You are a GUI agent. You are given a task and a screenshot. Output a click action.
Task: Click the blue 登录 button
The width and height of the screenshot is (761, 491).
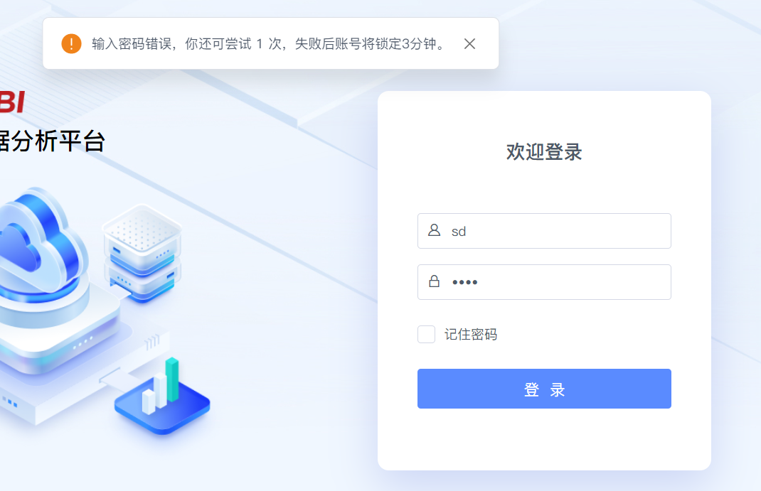(544, 389)
